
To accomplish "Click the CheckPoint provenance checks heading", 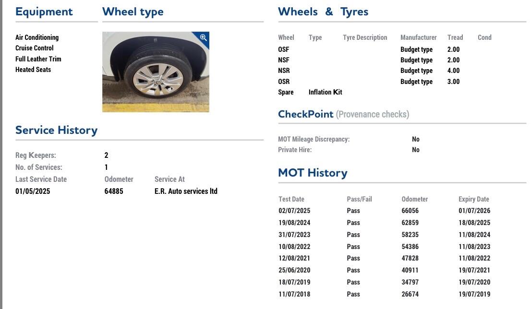I will (343, 114).
